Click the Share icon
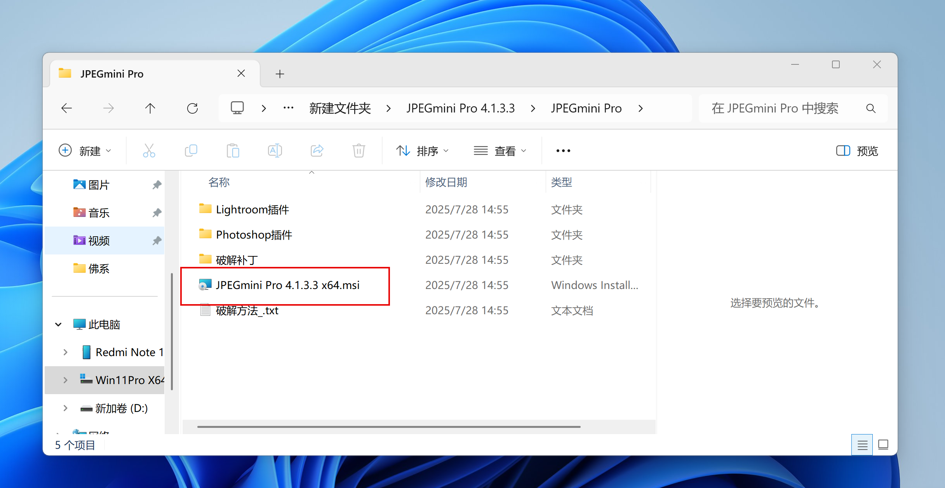 pos(317,151)
